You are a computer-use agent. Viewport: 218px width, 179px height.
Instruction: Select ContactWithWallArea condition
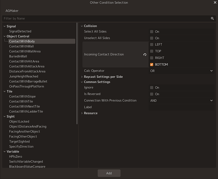click(25, 51)
